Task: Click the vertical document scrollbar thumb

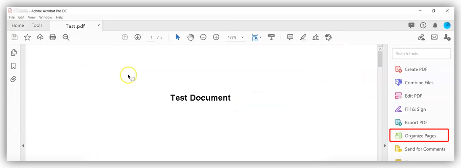Action: (x=380, y=59)
